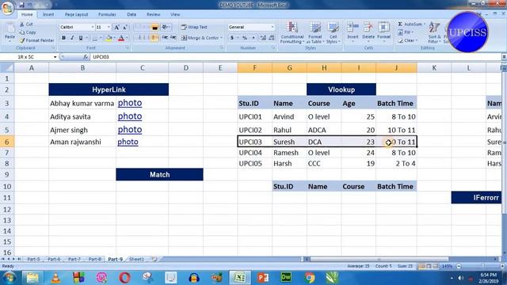Increase font size with Grow Font
The image size is (507, 285).
point(116,27)
